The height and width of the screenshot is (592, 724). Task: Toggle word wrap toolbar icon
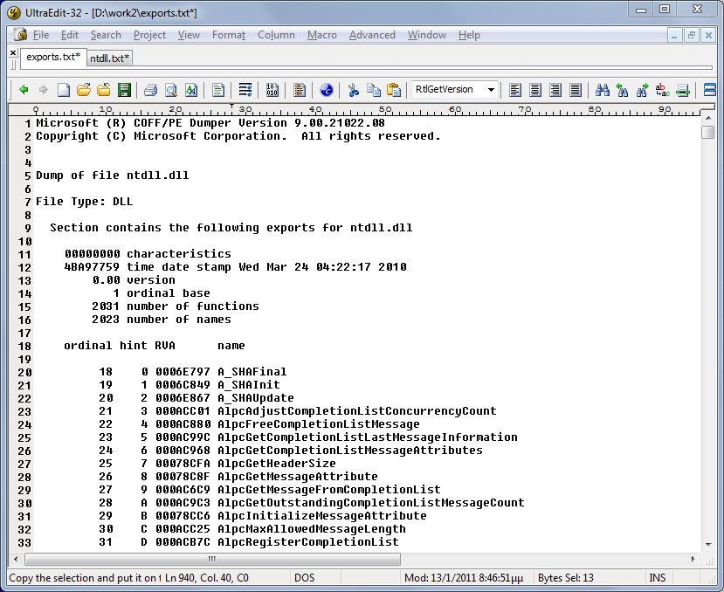pos(245,90)
